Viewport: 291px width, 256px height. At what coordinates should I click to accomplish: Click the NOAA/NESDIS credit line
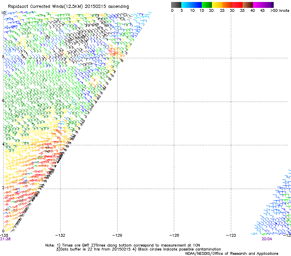coord(232,254)
